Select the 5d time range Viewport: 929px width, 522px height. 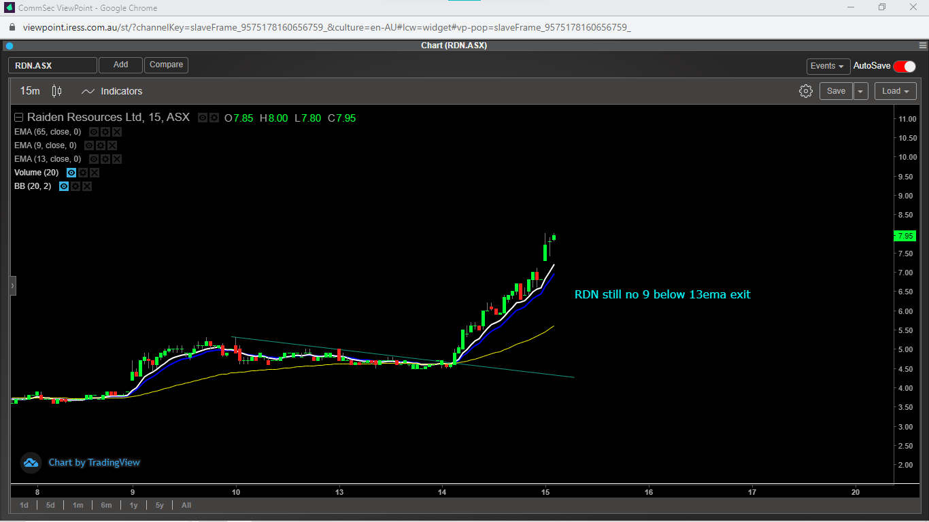[50, 505]
